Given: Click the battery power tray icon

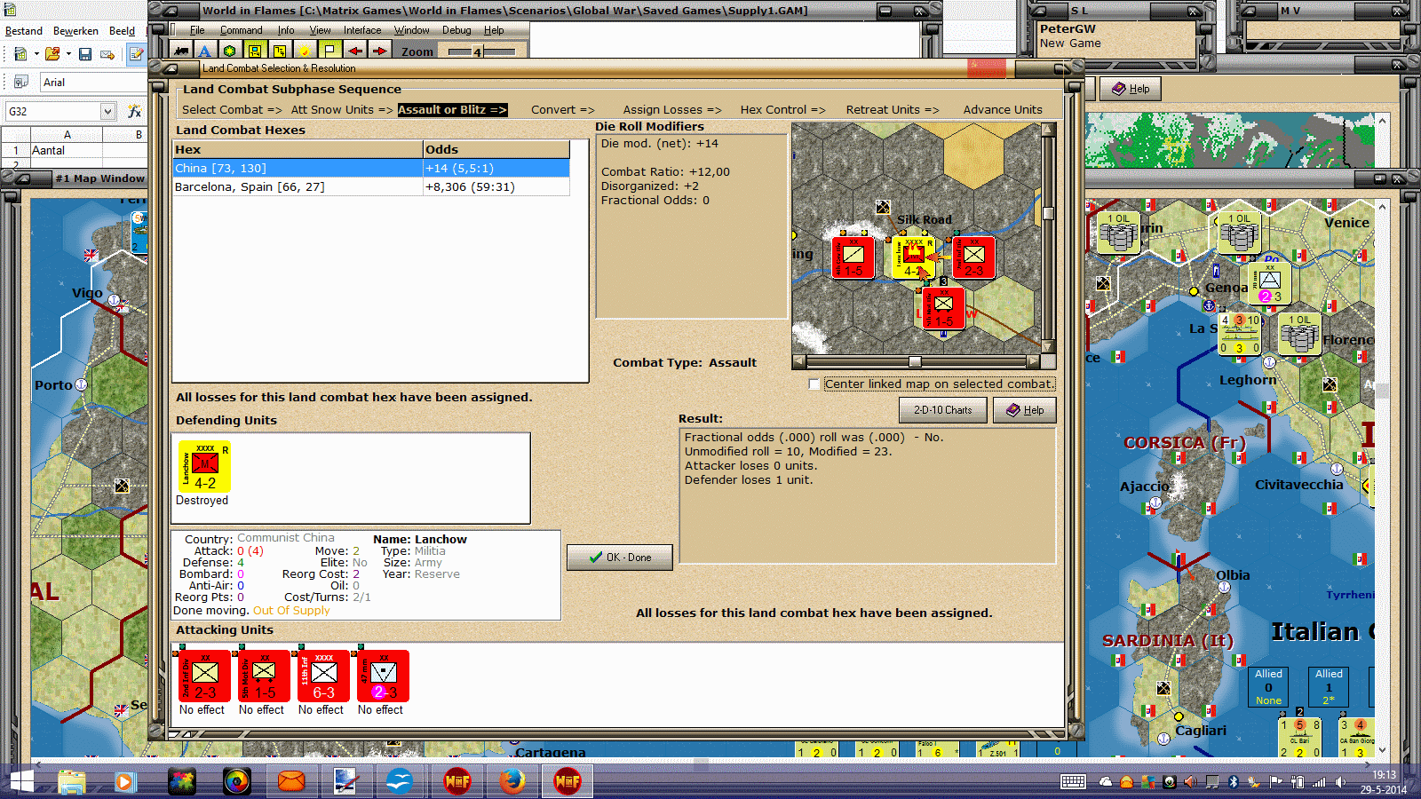Looking at the screenshot, I should (1298, 782).
